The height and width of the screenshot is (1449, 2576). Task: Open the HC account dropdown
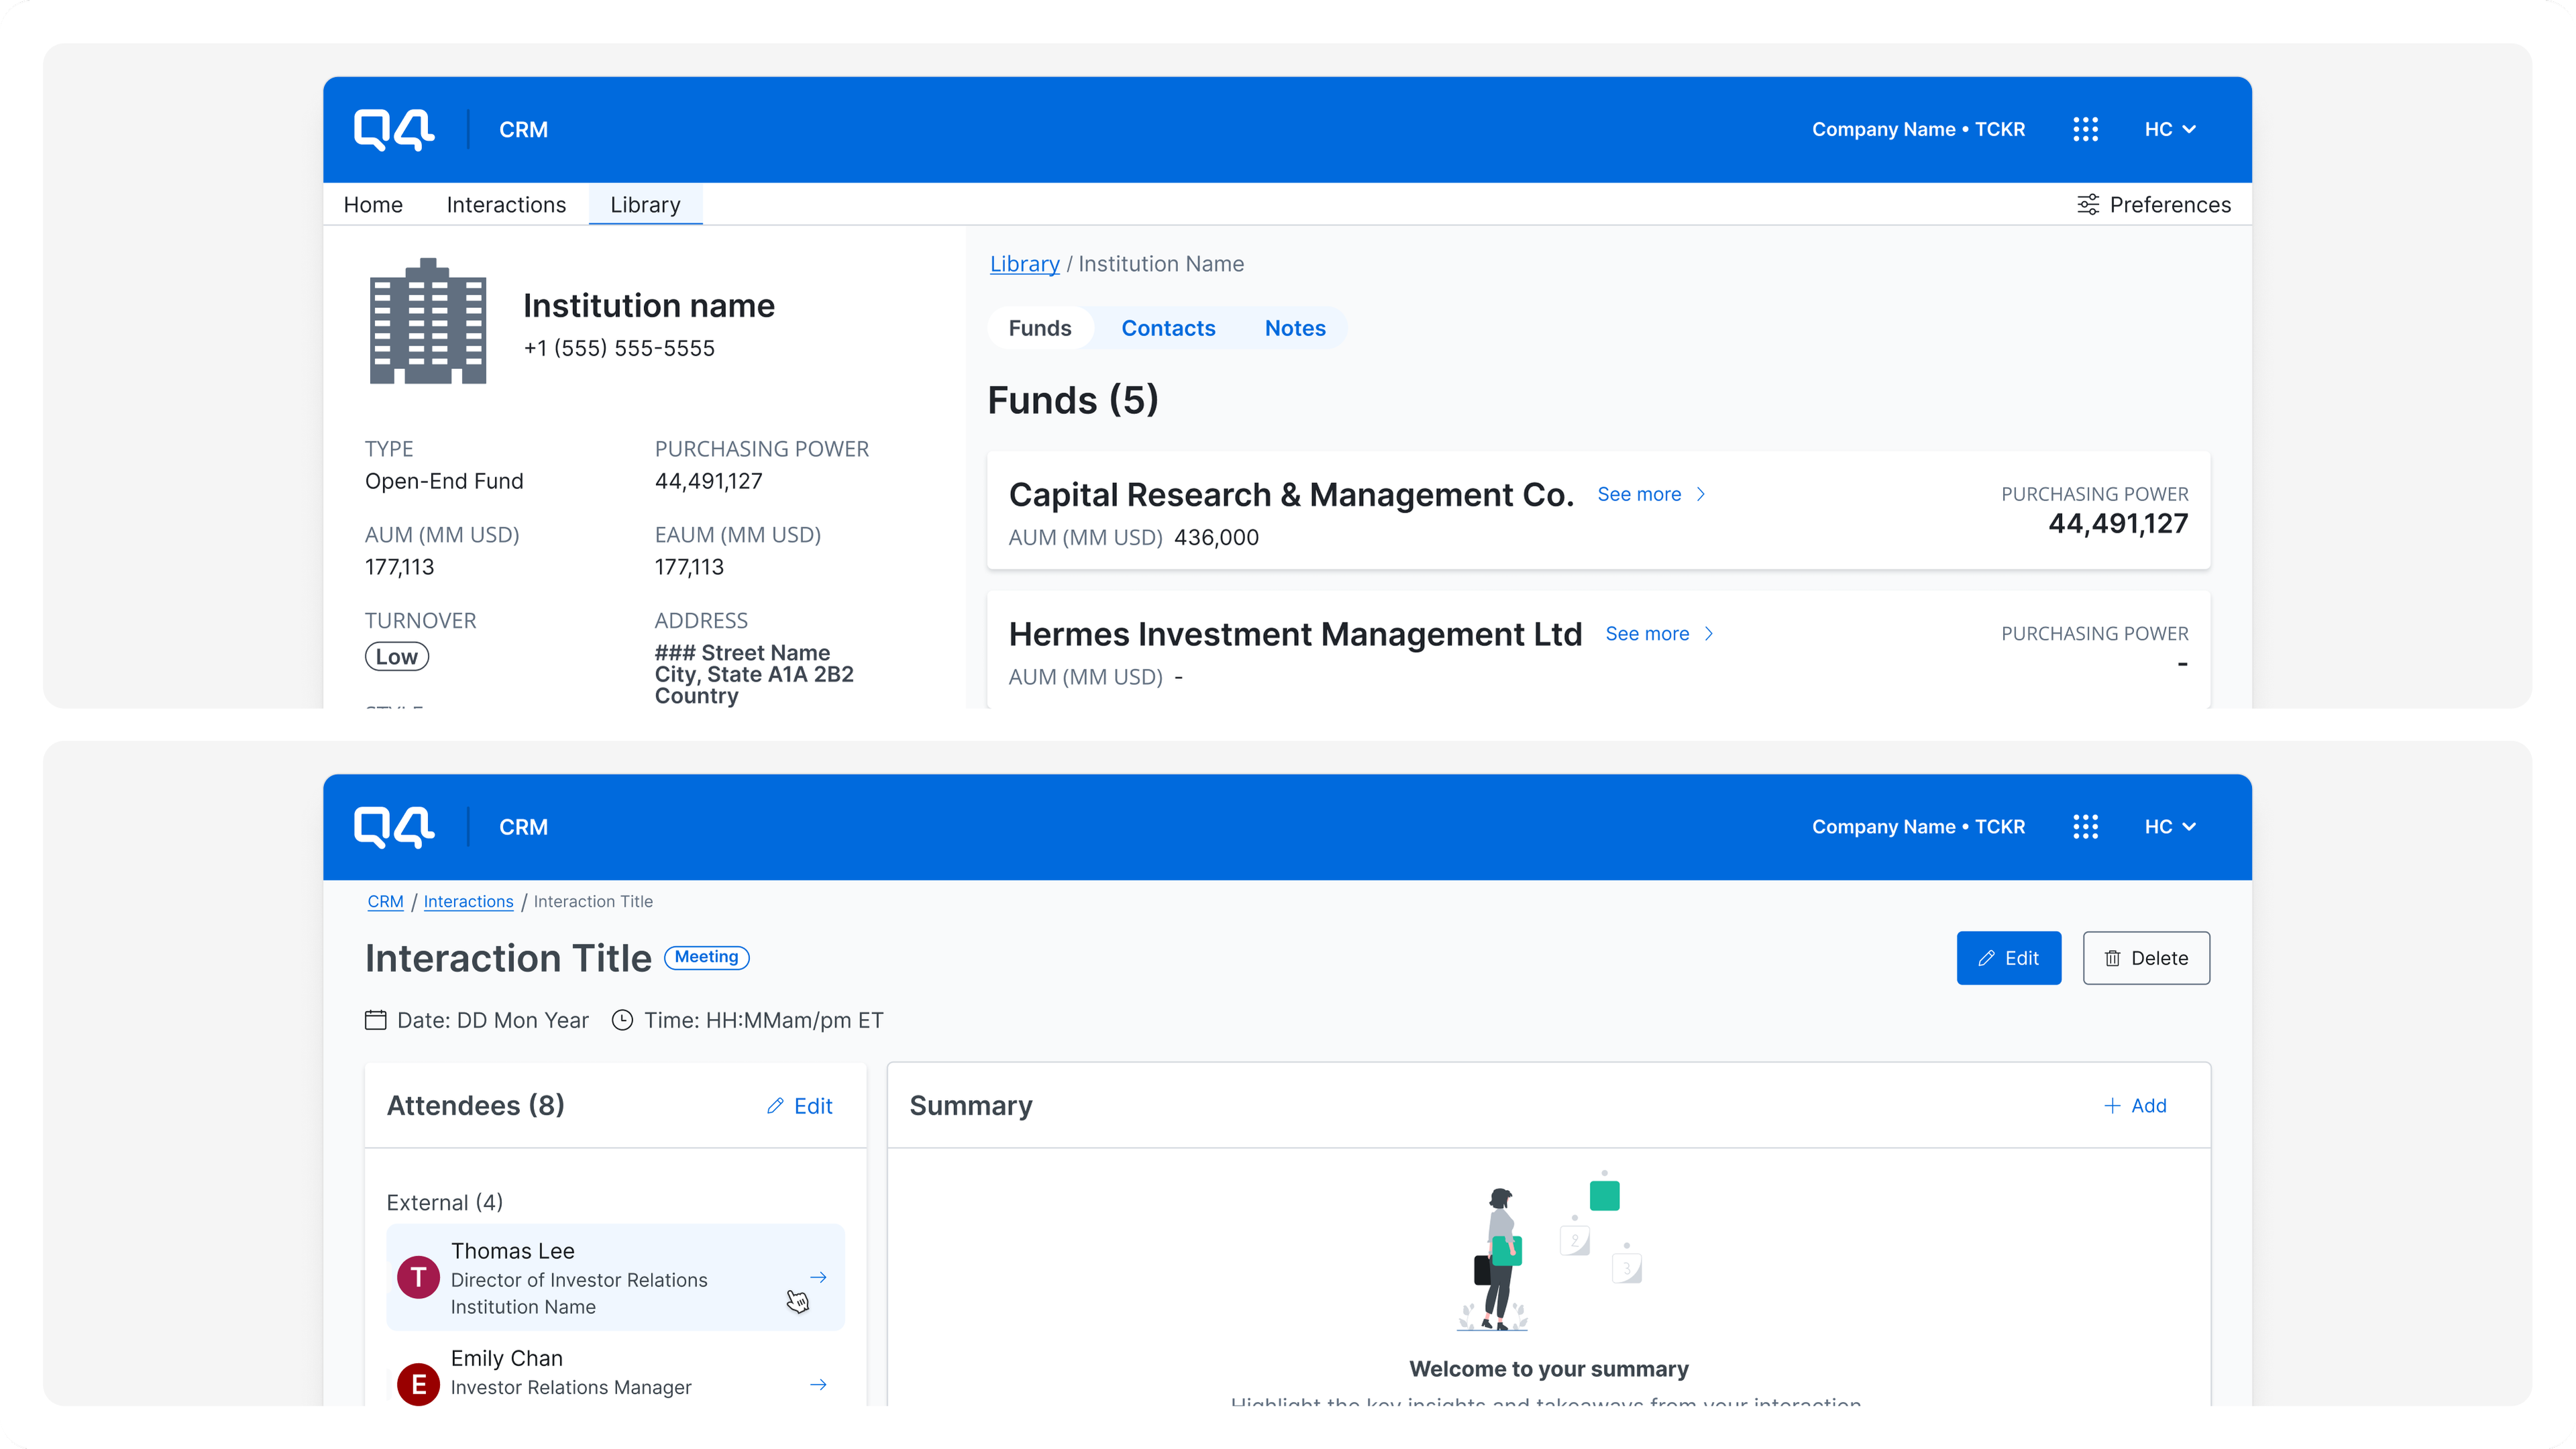2170,129
